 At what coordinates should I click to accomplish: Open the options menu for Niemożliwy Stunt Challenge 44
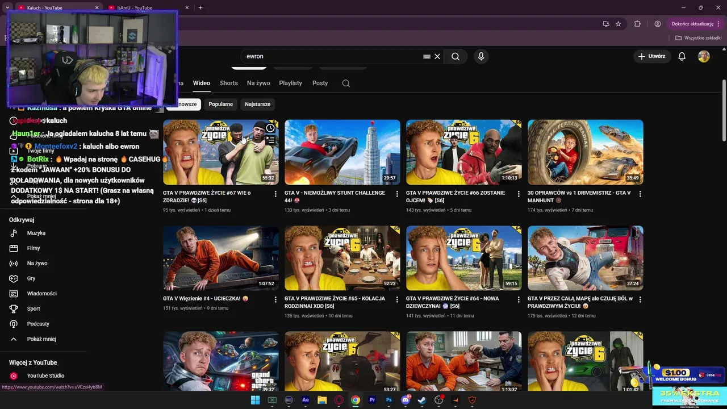tap(397, 194)
